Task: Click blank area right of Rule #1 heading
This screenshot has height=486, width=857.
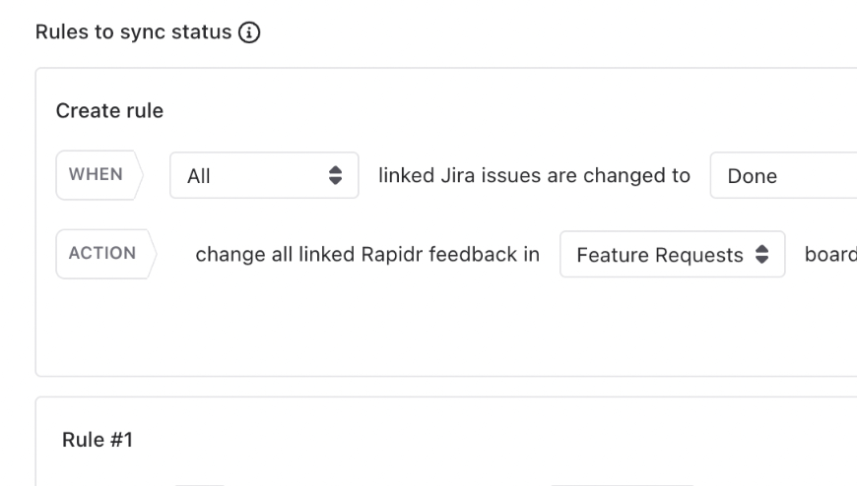Action: point(493,440)
